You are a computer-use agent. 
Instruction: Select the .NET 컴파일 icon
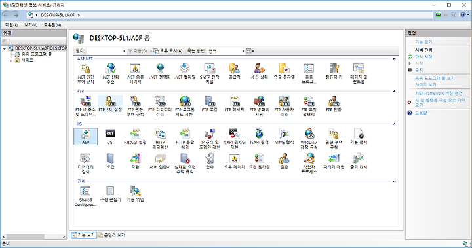(185, 71)
